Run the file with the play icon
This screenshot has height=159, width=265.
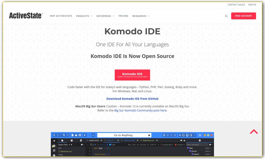tap(85, 135)
